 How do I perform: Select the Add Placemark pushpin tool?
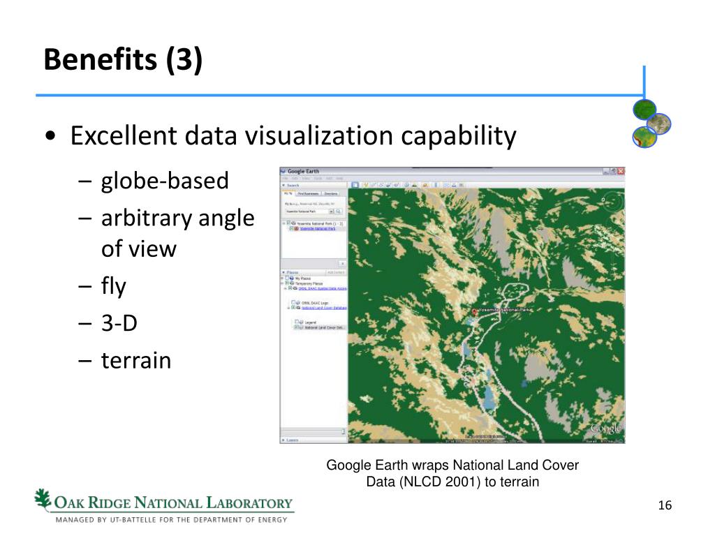click(366, 185)
